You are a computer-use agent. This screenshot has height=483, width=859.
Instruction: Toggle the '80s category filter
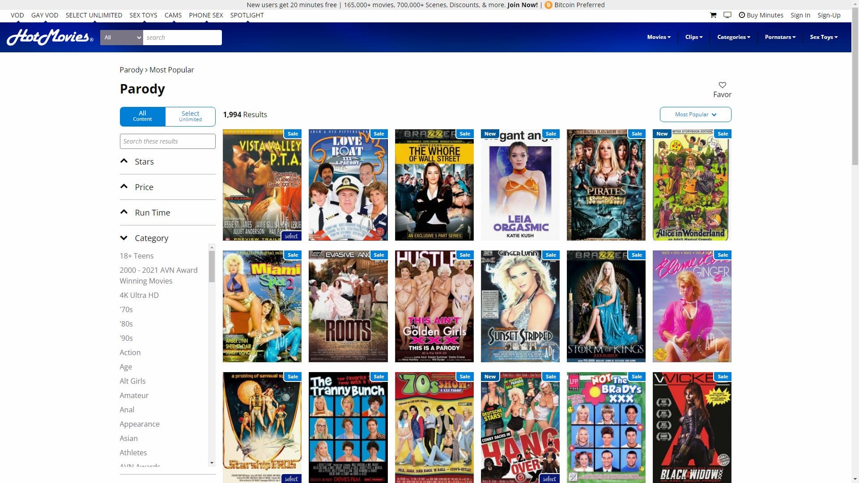pos(127,324)
